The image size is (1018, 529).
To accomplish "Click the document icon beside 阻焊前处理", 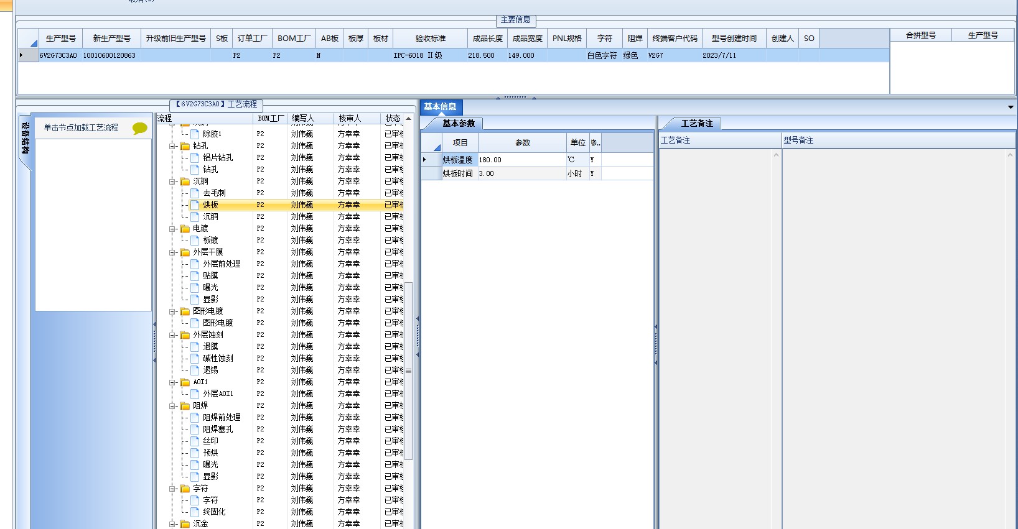I will 195,417.
